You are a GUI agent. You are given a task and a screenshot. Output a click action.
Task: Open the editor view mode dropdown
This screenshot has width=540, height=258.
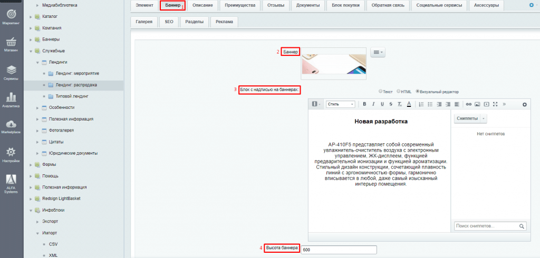316,104
